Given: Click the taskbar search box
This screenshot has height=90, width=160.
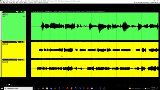Looking at the screenshot, I should pos(18,88).
